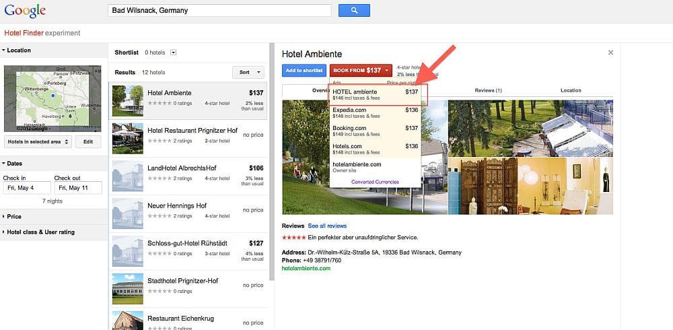Click LandHotel AlbrechtsHof placeholder thumbnail

click(x=127, y=176)
